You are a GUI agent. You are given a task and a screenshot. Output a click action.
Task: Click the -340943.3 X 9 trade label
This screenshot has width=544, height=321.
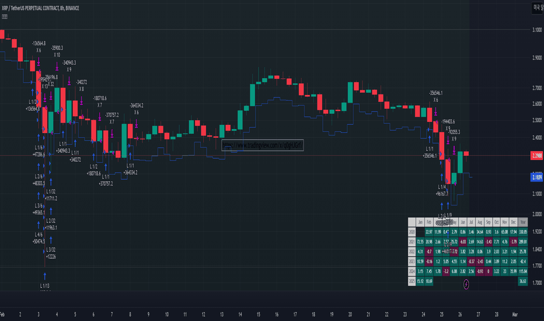[69, 67]
